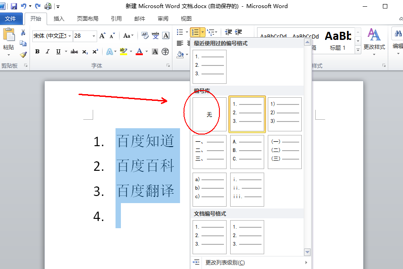Open the quick print preview icon
Image resolution: width=403 pixels, height=269 pixels.
click(48, 6)
